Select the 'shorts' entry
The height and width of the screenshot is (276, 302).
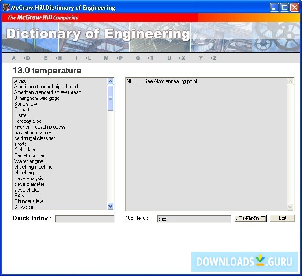[20, 144]
